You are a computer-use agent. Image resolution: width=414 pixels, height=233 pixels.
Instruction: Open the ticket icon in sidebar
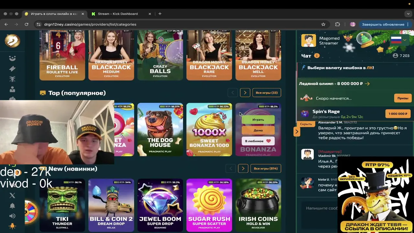(12, 69)
